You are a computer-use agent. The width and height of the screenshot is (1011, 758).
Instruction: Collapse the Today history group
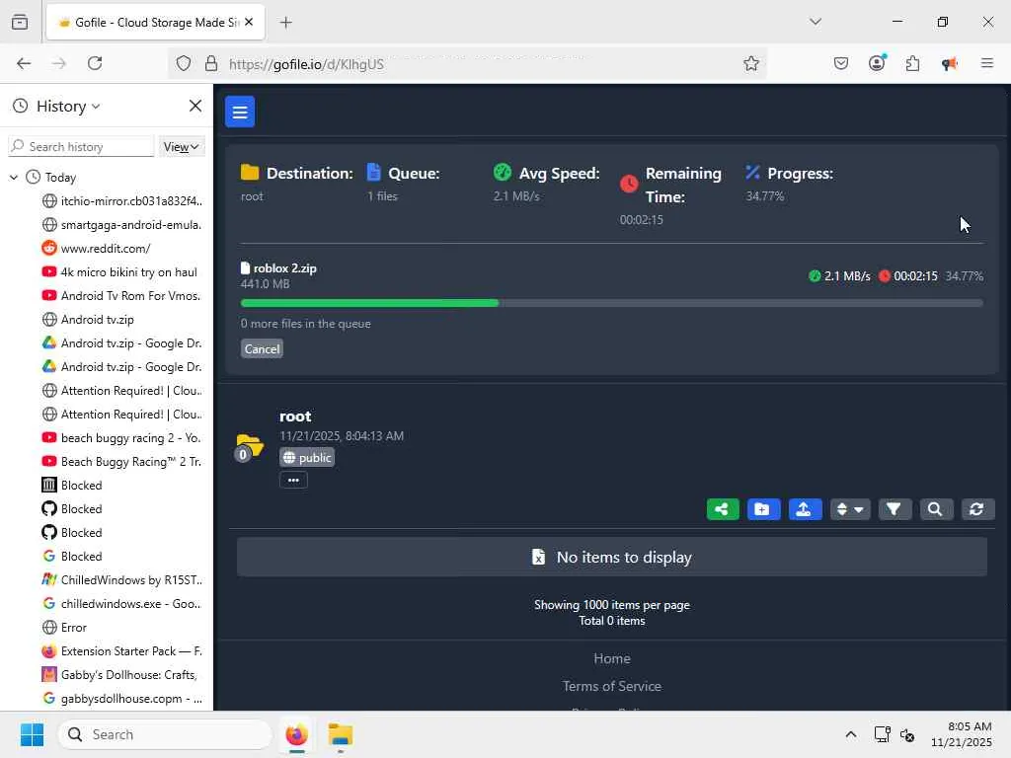click(x=14, y=178)
